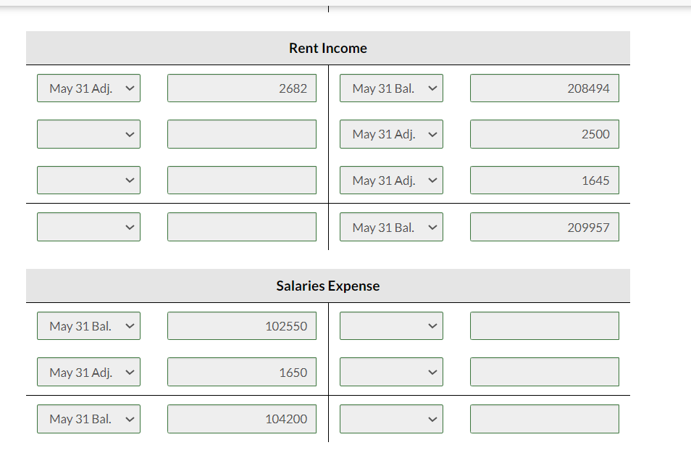
Task: Open the May 31 Adj. dropdown beside 1645
Action: [x=391, y=180]
